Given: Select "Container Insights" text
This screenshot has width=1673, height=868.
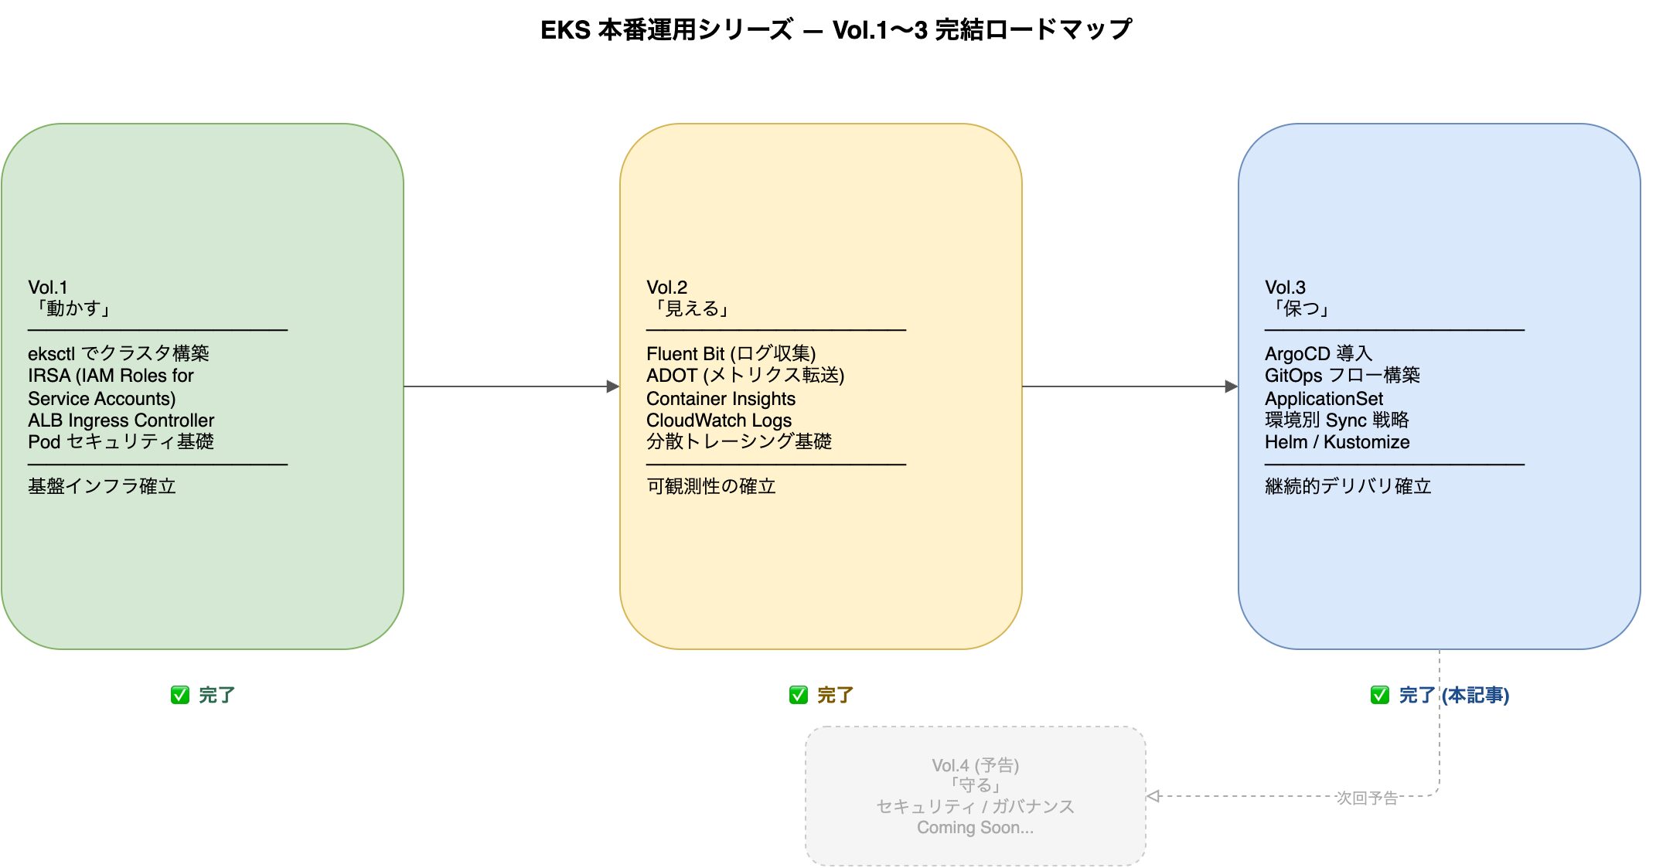Looking at the screenshot, I should [x=721, y=398].
